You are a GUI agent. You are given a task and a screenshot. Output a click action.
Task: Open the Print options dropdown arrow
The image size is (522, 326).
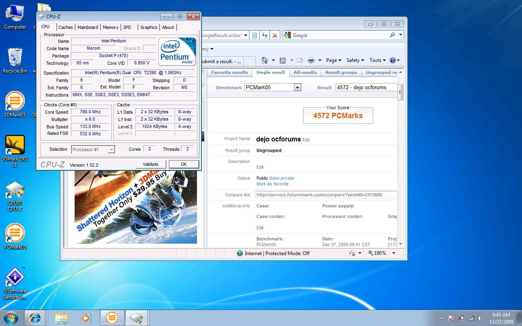(320, 60)
